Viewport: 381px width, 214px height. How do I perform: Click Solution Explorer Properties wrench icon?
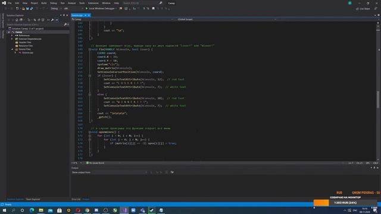(52, 20)
